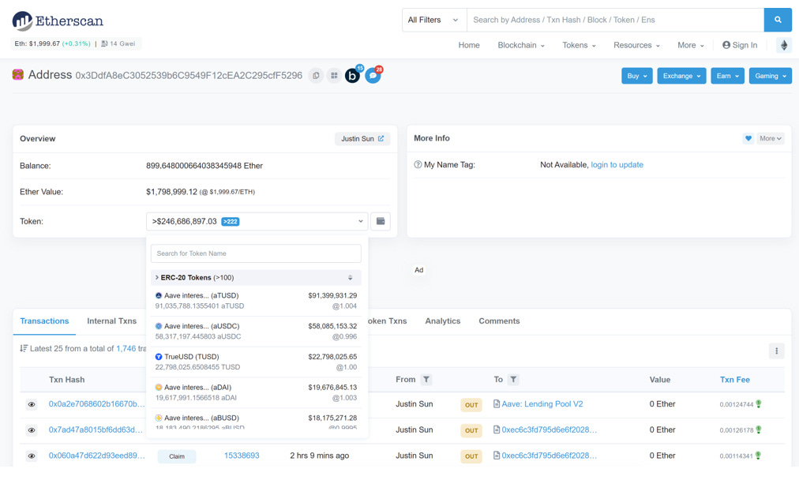Open block 15338693 link
Viewport: 799px width, 484px height.
coord(242,456)
